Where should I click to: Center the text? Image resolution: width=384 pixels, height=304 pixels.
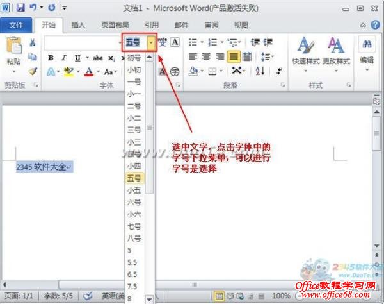(206, 57)
